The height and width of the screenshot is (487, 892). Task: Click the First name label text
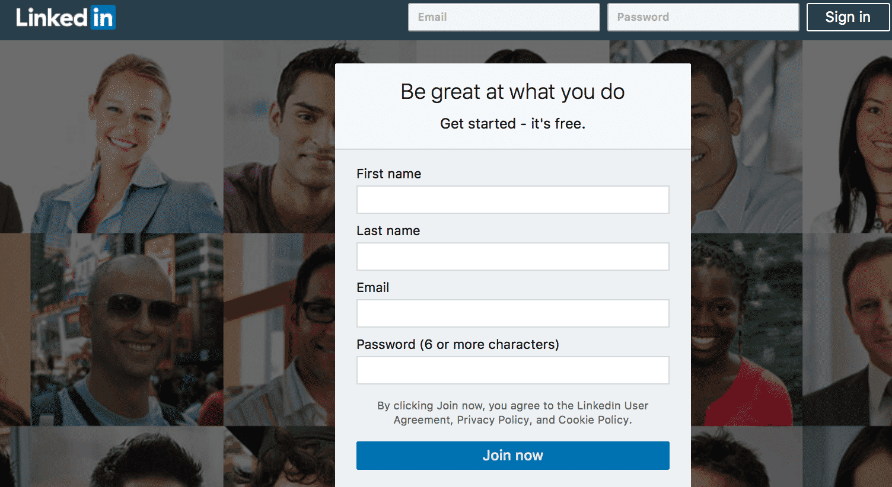tap(389, 174)
